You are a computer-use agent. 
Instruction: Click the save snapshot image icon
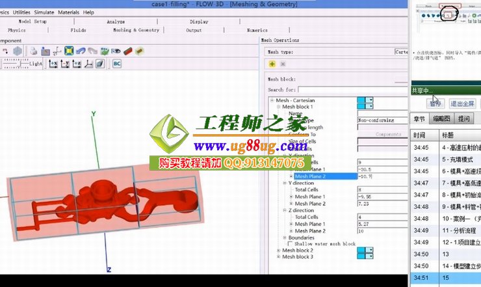click(x=45, y=51)
